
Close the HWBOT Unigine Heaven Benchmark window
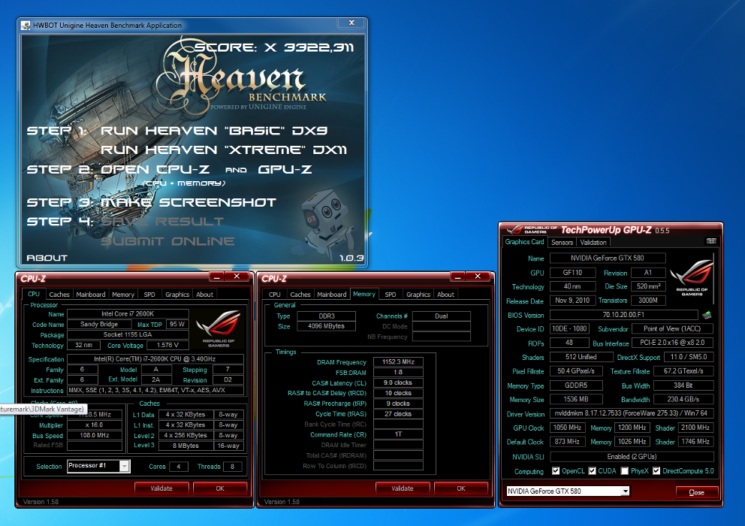click(351, 23)
